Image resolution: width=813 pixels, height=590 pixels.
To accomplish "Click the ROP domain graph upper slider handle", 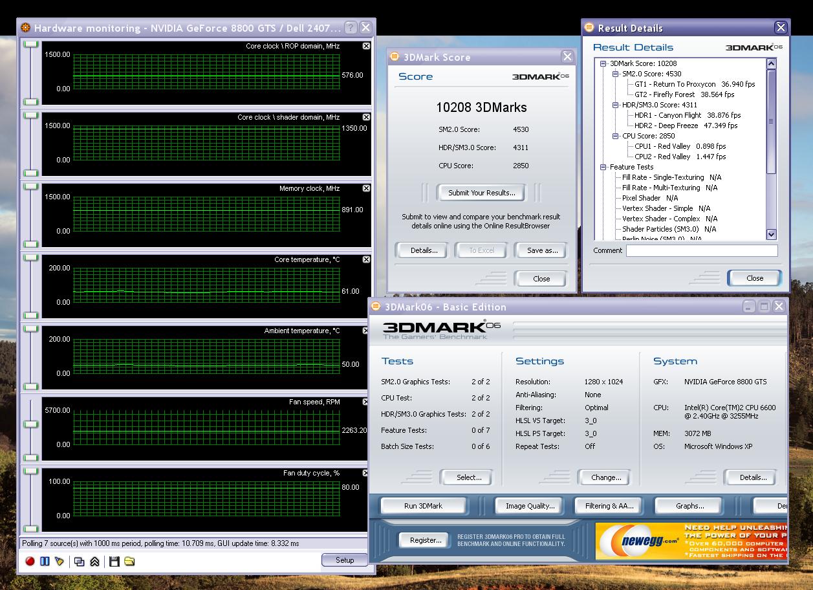I will pos(30,44).
